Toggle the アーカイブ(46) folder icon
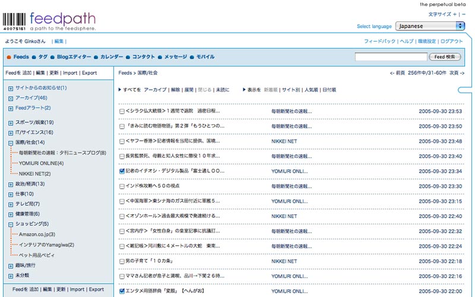Image resolution: width=475 pixels, height=297 pixels. tap(11, 99)
